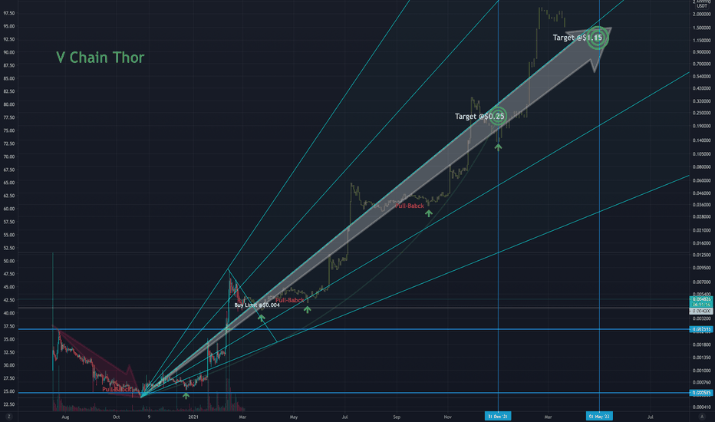Select the 31 Dec '21 date marker
The width and height of the screenshot is (715, 422).
click(x=497, y=416)
